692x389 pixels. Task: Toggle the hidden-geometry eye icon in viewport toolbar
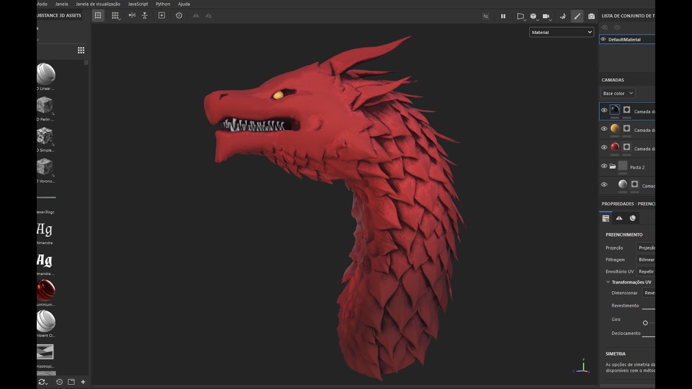click(x=485, y=16)
